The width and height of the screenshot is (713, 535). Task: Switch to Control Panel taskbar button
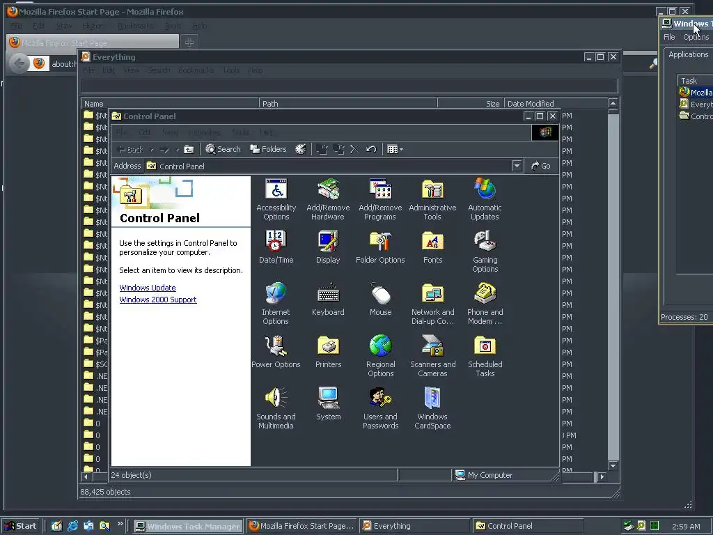pos(528,526)
